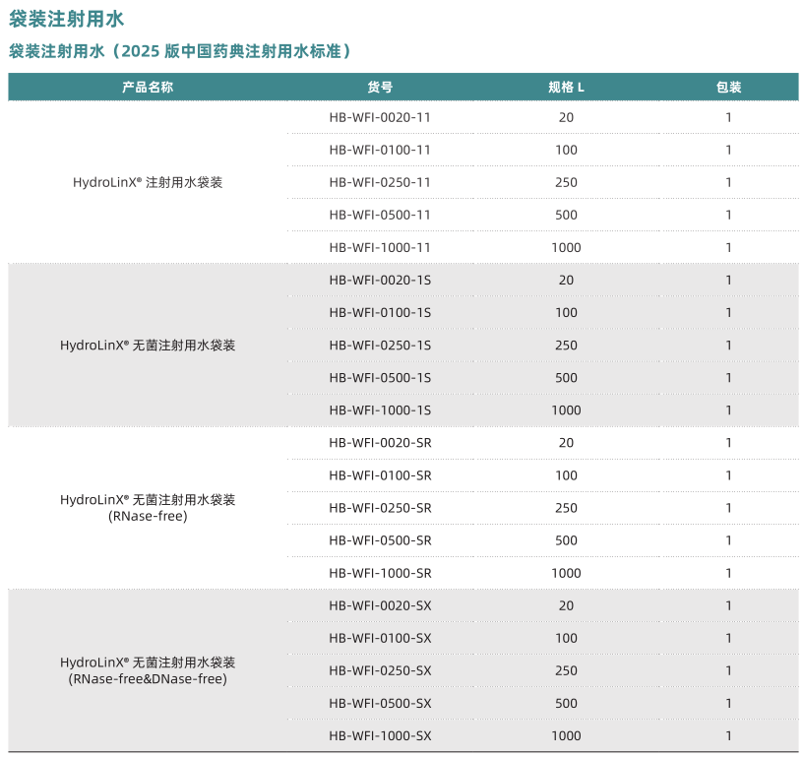Click the 货号 column header
The width and height of the screenshot is (803, 757).
click(x=380, y=87)
